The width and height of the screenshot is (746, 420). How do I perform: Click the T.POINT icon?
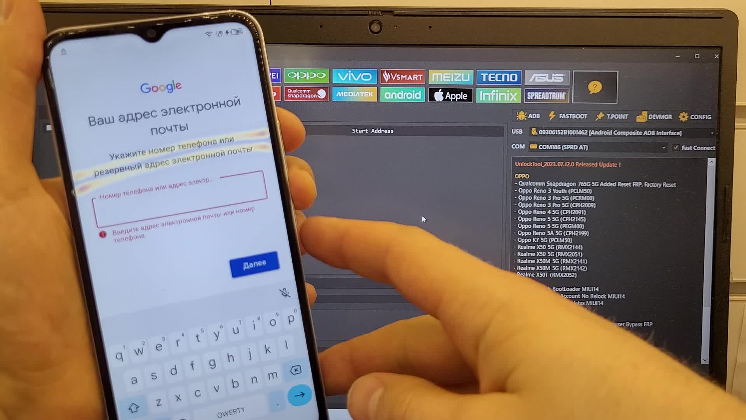point(612,116)
